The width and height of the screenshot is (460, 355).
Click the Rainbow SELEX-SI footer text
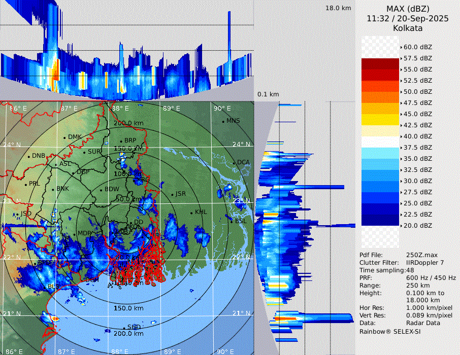(390, 331)
